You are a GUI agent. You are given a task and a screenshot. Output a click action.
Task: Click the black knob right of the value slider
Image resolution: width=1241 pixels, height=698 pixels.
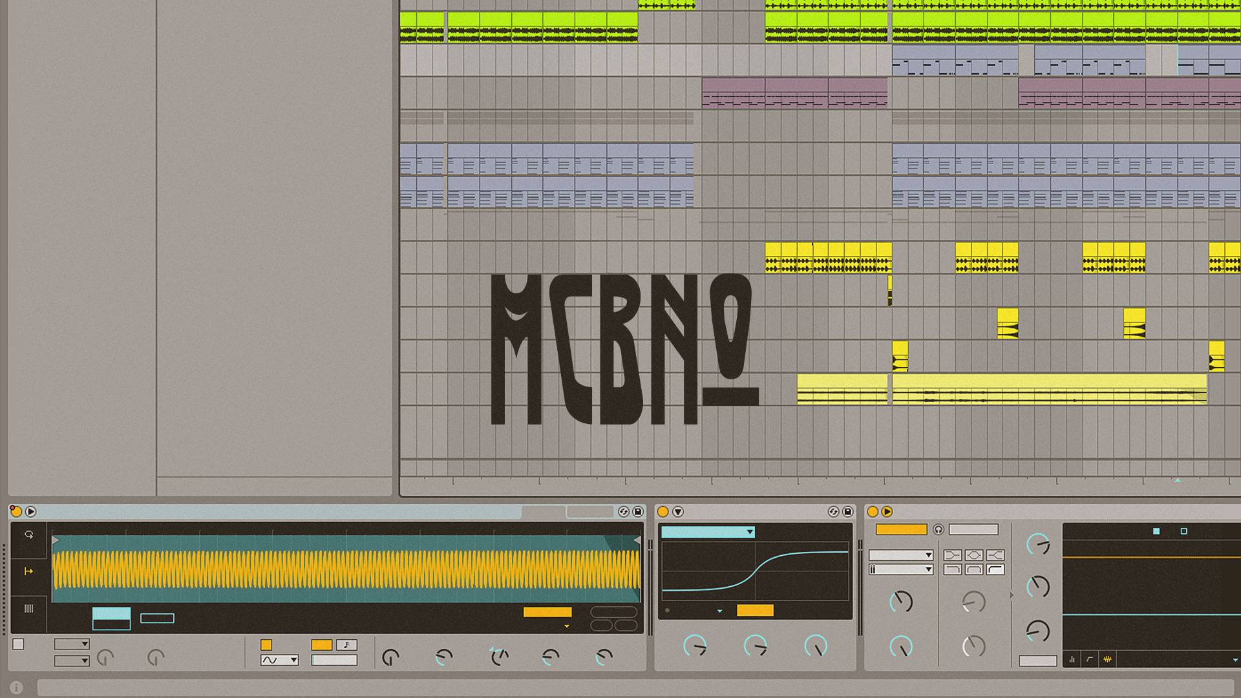point(390,658)
